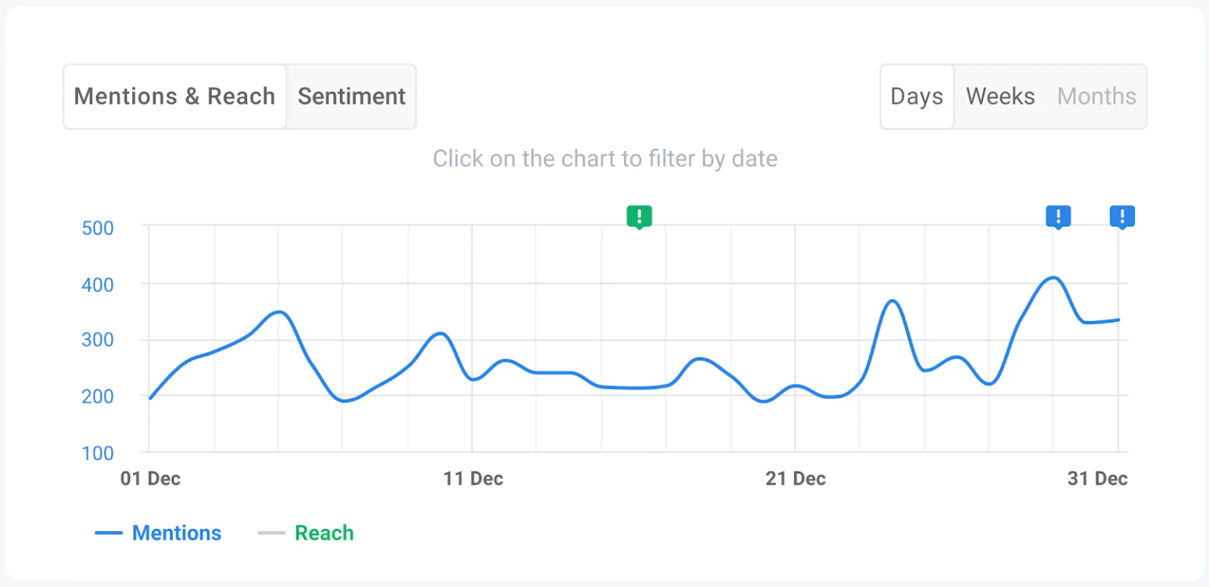The image size is (1209, 587).
Task: Click the first blue alert badge near 30 Dec
Action: pyautogui.click(x=1059, y=216)
